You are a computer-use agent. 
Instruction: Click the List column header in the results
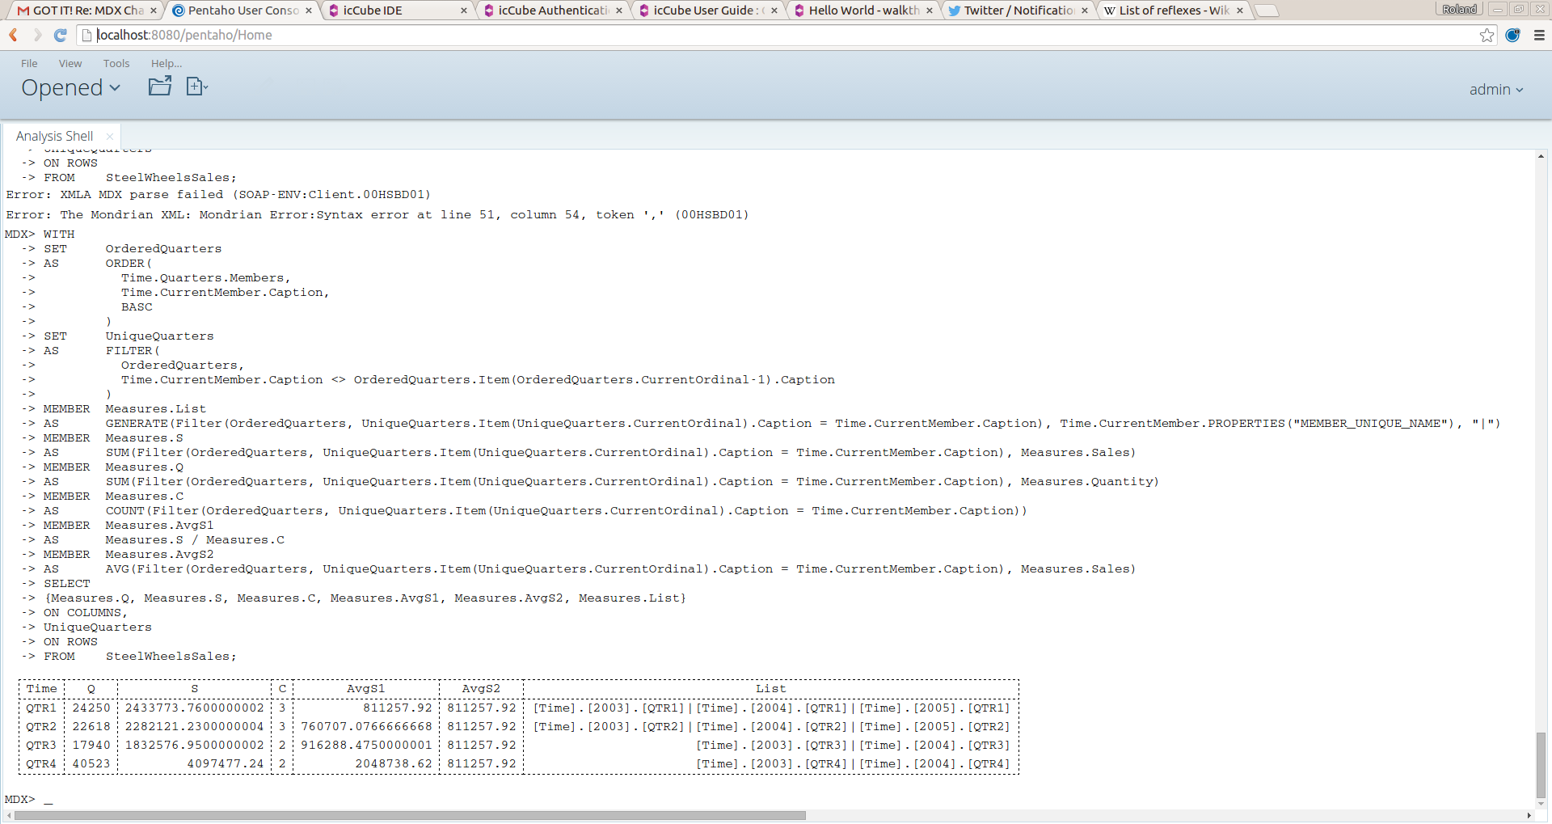tap(770, 688)
